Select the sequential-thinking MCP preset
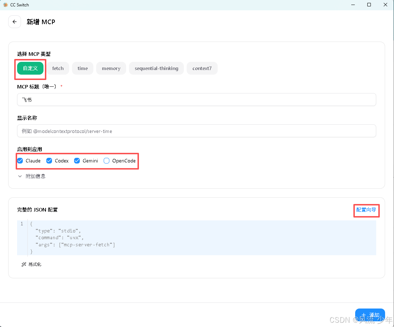394x327 pixels. pyautogui.click(x=156, y=68)
